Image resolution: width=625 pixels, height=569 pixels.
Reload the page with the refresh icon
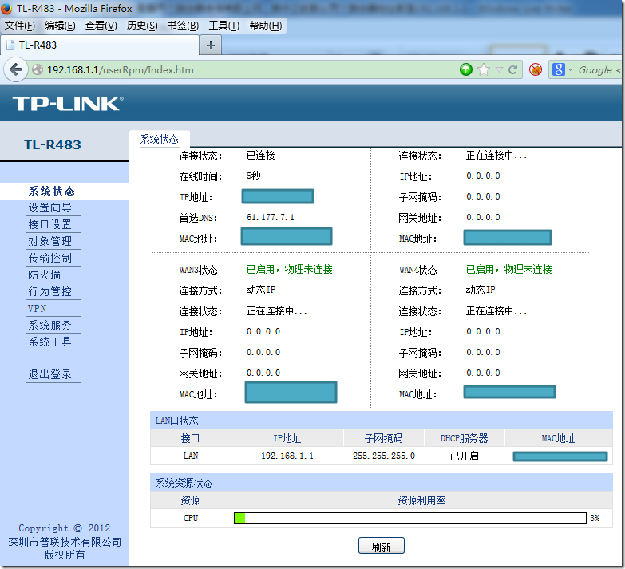pos(513,69)
